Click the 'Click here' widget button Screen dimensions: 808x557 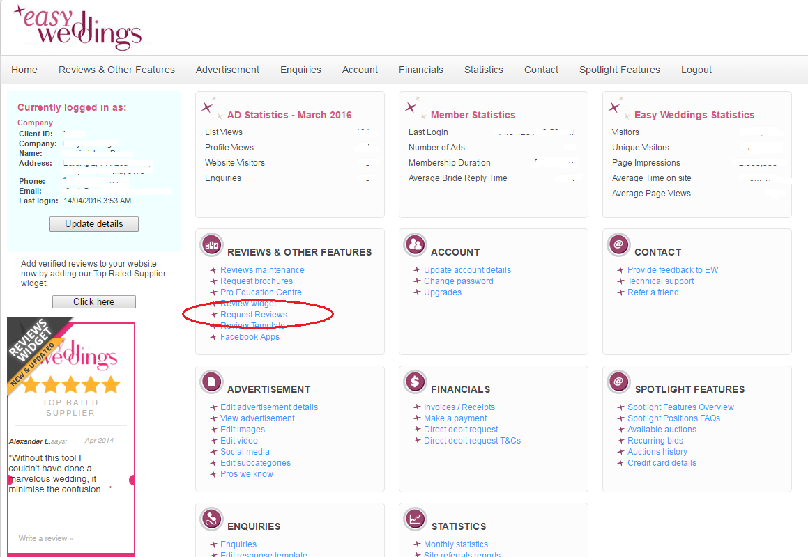(94, 301)
